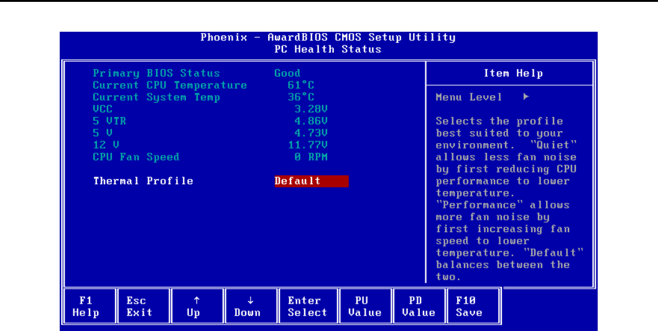658x331 pixels.
Task: Click the 0 RPM fan speed value
Action: coord(311,157)
